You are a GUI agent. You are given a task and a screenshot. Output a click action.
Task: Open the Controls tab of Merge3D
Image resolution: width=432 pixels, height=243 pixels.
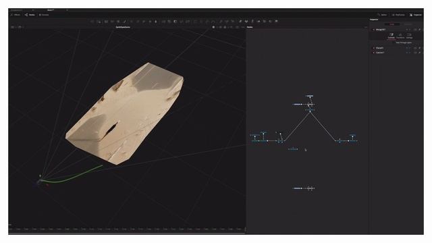(391, 36)
